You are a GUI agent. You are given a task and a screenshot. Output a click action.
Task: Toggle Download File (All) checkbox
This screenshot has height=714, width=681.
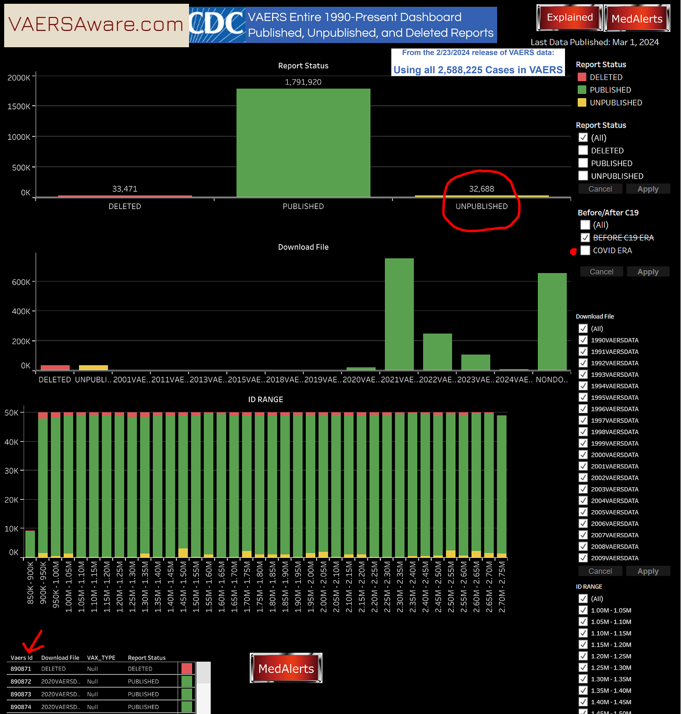(583, 329)
